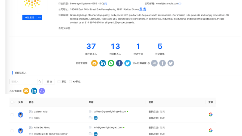
Task: Select Colleen Wild's row checkbox
Action: point(12,115)
